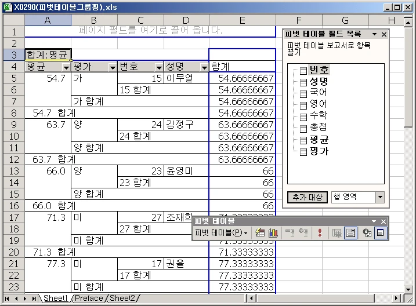The image size is (416, 306).
Task: Click the 권율 name cell
Action: click(x=186, y=264)
